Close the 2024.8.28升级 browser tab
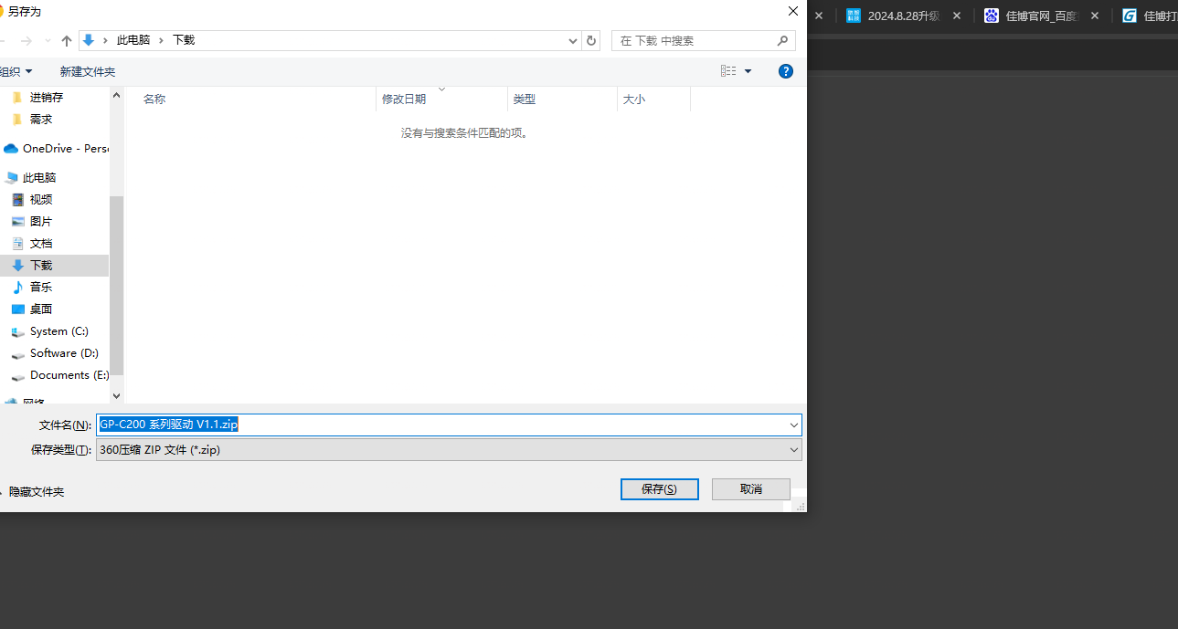The image size is (1178, 629). (x=957, y=16)
